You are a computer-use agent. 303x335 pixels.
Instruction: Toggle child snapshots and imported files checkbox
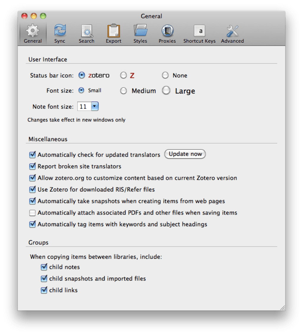tap(44, 279)
